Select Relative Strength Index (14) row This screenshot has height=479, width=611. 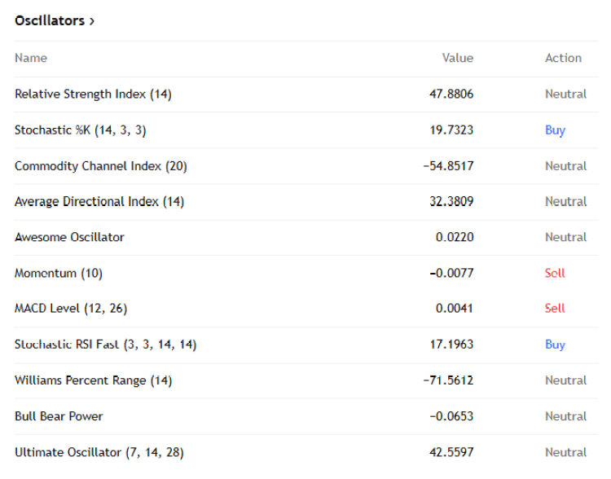click(93, 94)
